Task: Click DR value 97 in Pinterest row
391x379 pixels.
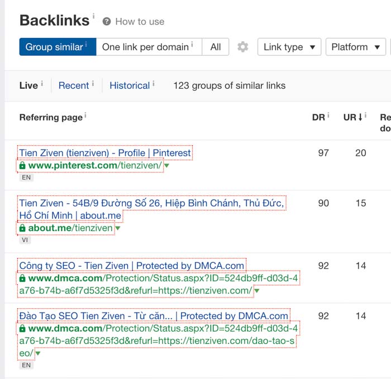Action: tap(323, 153)
